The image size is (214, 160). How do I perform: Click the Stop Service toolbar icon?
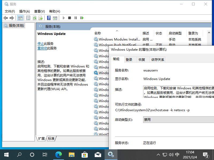(x=70, y=18)
